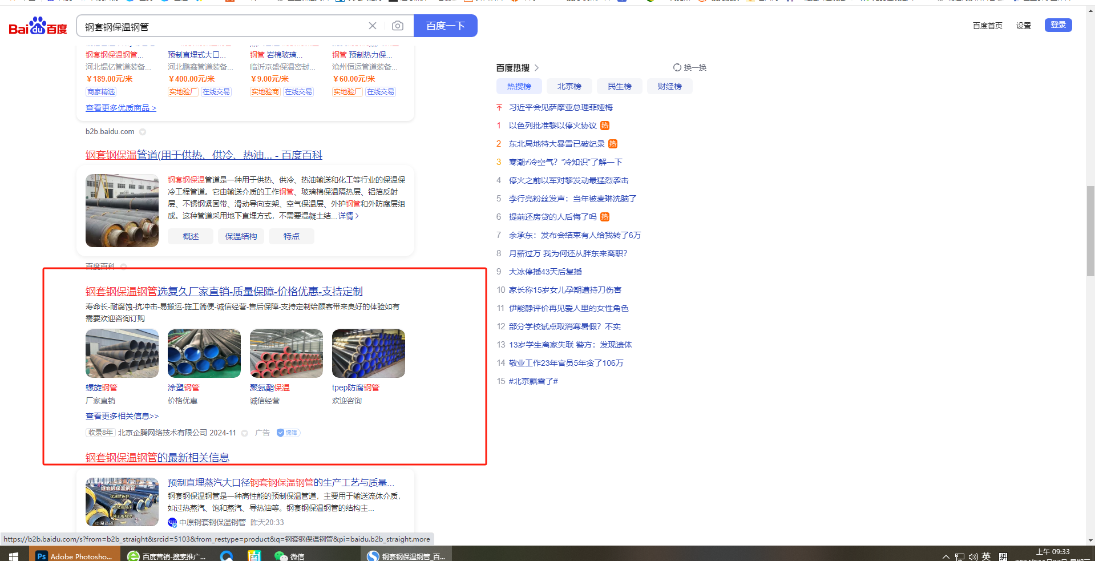Open the 设置 settings link
This screenshot has height=561, width=1095.
(1024, 26)
